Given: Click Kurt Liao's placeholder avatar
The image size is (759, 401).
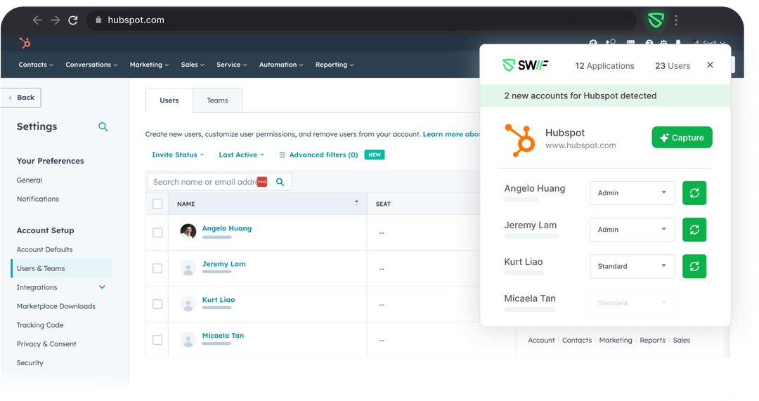Looking at the screenshot, I should pyautogui.click(x=188, y=303).
